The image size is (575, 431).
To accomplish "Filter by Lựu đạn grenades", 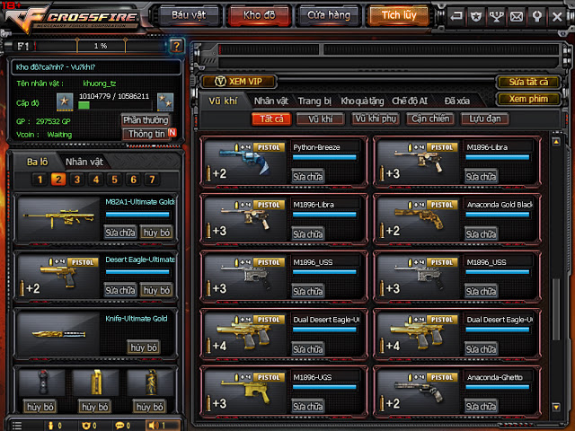I will point(485,119).
